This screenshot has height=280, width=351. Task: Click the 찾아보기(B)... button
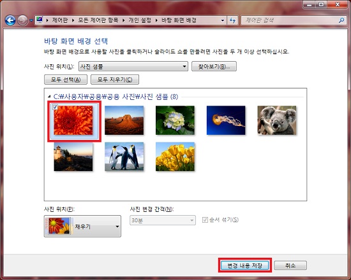(x=214, y=66)
